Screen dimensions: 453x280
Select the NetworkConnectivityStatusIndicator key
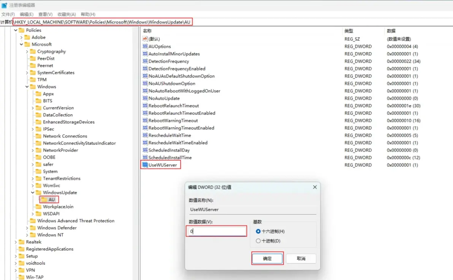[79, 143]
